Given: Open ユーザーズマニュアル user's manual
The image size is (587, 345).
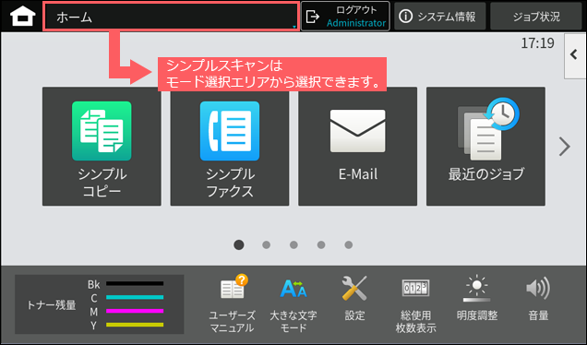Looking at the screenshot, I should point(232,303).
